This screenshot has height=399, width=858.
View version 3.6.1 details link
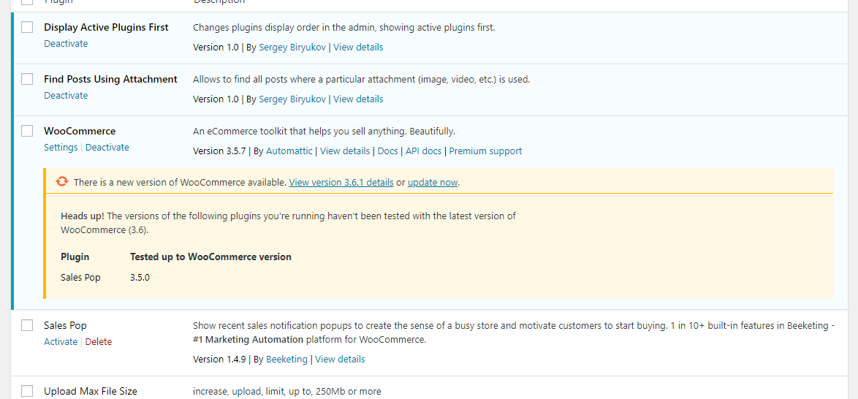[341, 183]
